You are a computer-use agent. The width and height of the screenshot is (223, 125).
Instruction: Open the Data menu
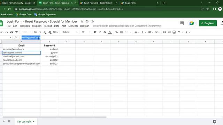(56, 26)
